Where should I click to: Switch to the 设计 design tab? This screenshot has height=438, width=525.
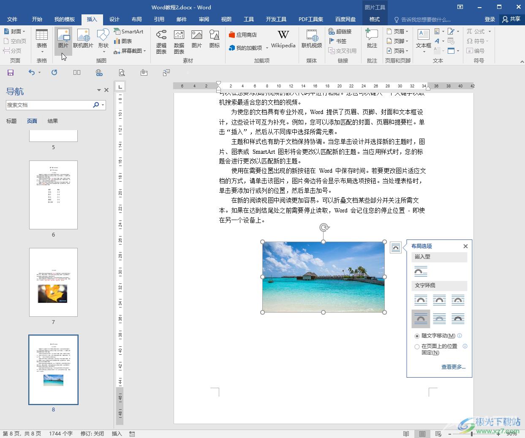point(114,19)
